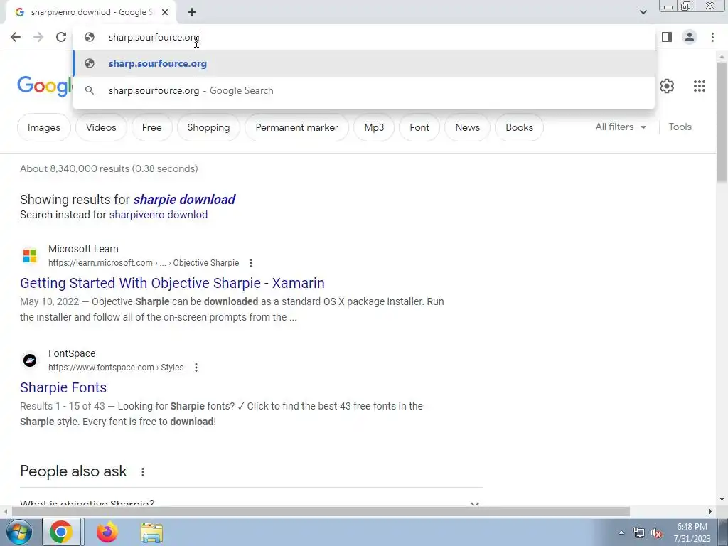
Task: Open the People also ask options menu
Action: [142, 472]
